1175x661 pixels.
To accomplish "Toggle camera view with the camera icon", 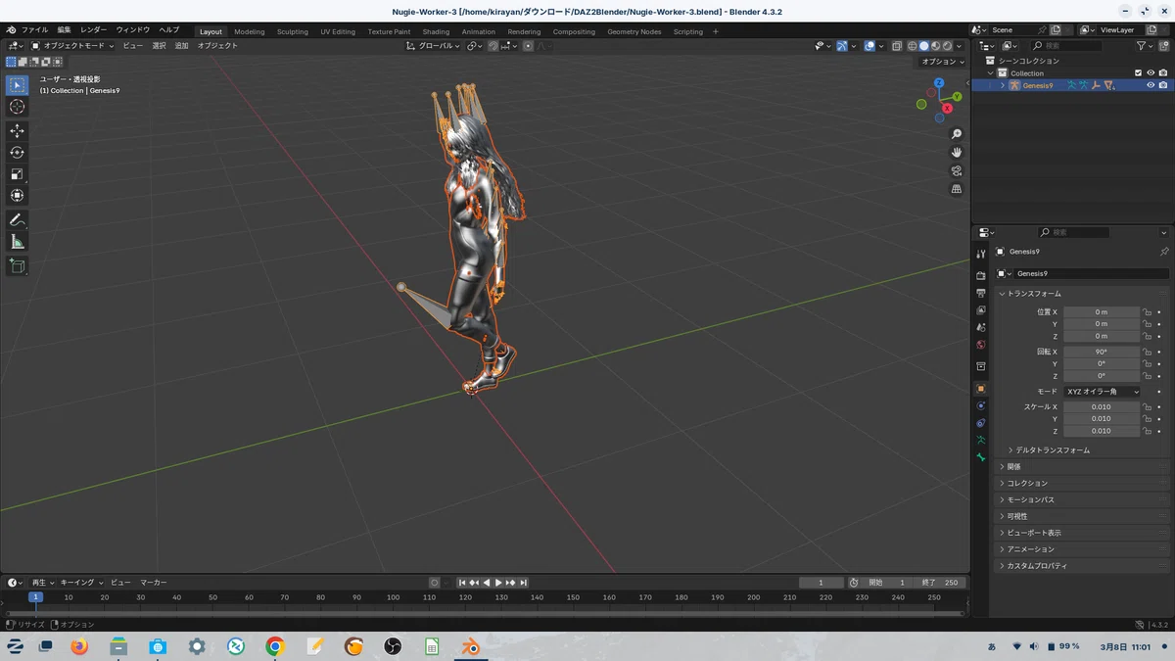I will [957, 170].
